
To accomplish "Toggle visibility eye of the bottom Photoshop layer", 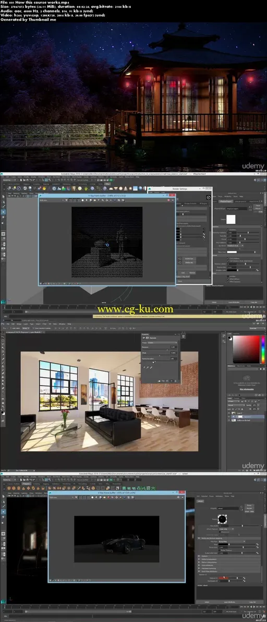I will [229, 421].
